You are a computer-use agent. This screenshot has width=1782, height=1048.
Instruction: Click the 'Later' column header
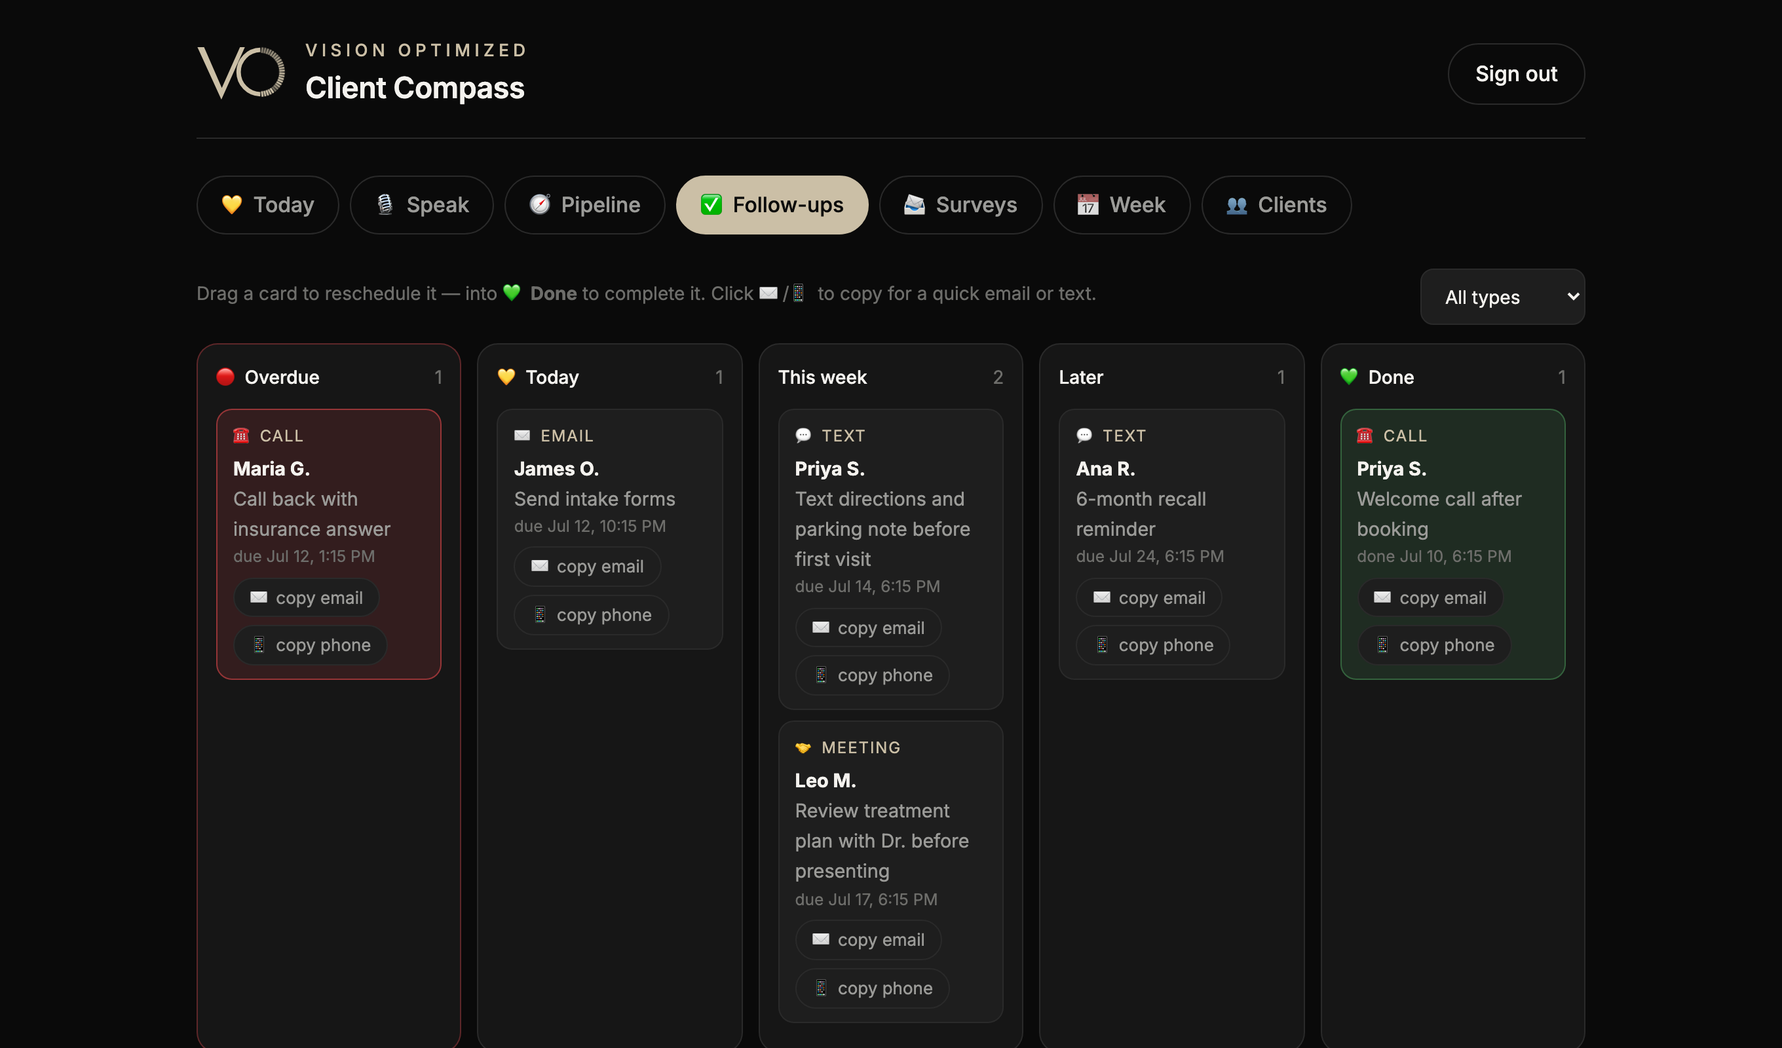coord(1080,377)
